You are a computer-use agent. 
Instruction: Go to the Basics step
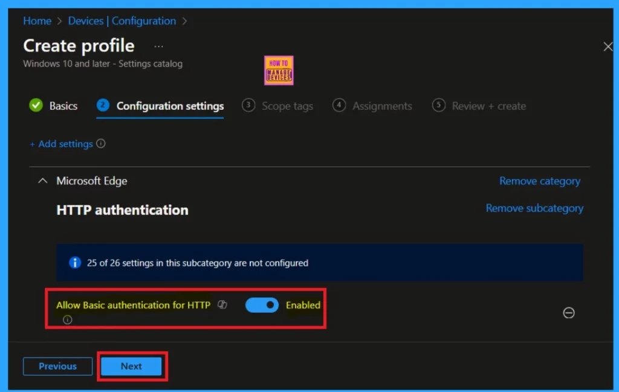click(53, 106)
